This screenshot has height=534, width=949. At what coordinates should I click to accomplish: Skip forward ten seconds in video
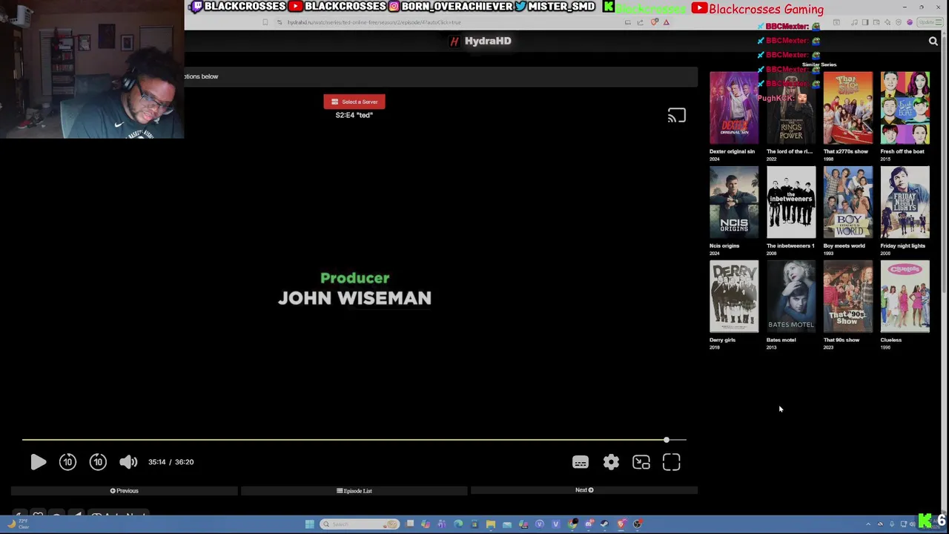click(x=98, y=462)
